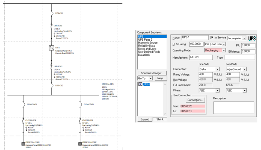
Task: Click the UPS-CB2 breaker symbol
Action: coord(51,86)
